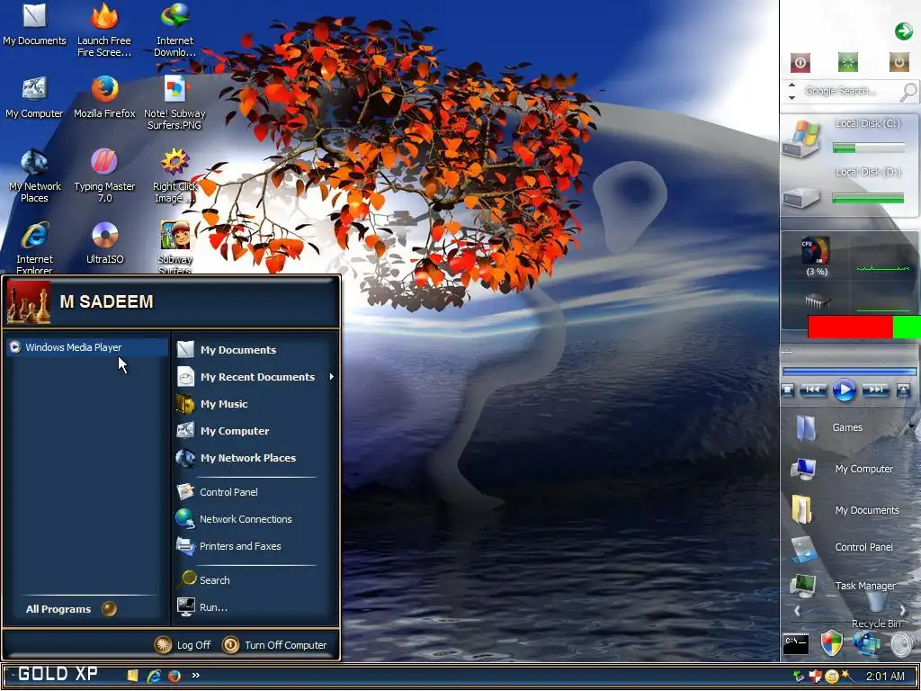
Task: Click the brown standby power gadget button
Action: 899,62
